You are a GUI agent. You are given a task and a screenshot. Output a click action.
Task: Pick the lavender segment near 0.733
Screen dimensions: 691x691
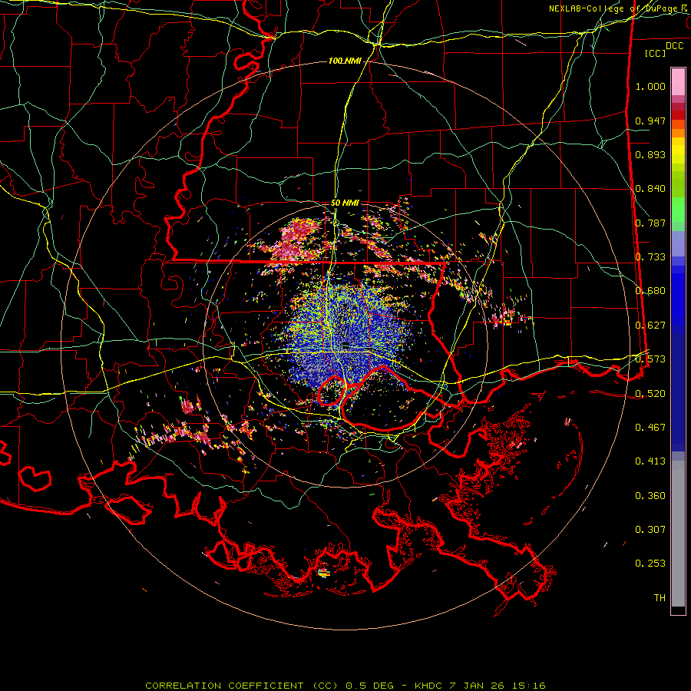pos(678,244)
